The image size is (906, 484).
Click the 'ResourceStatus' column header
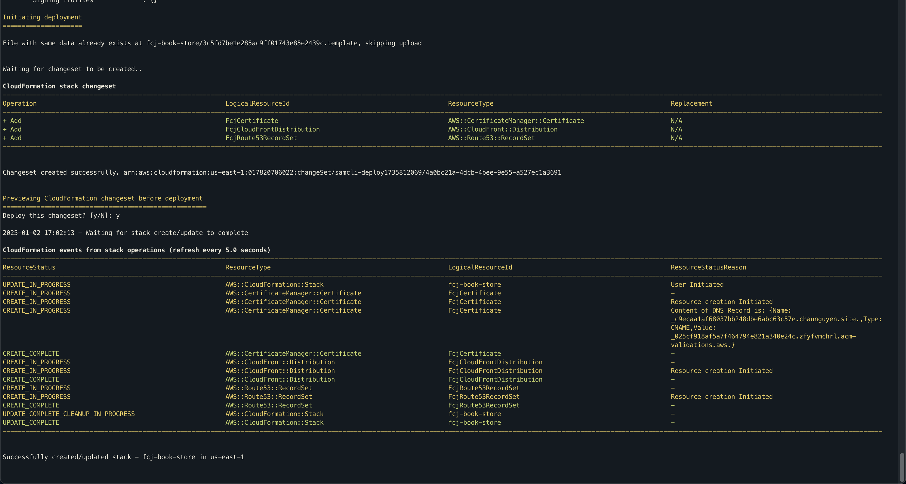pos(29,268)
